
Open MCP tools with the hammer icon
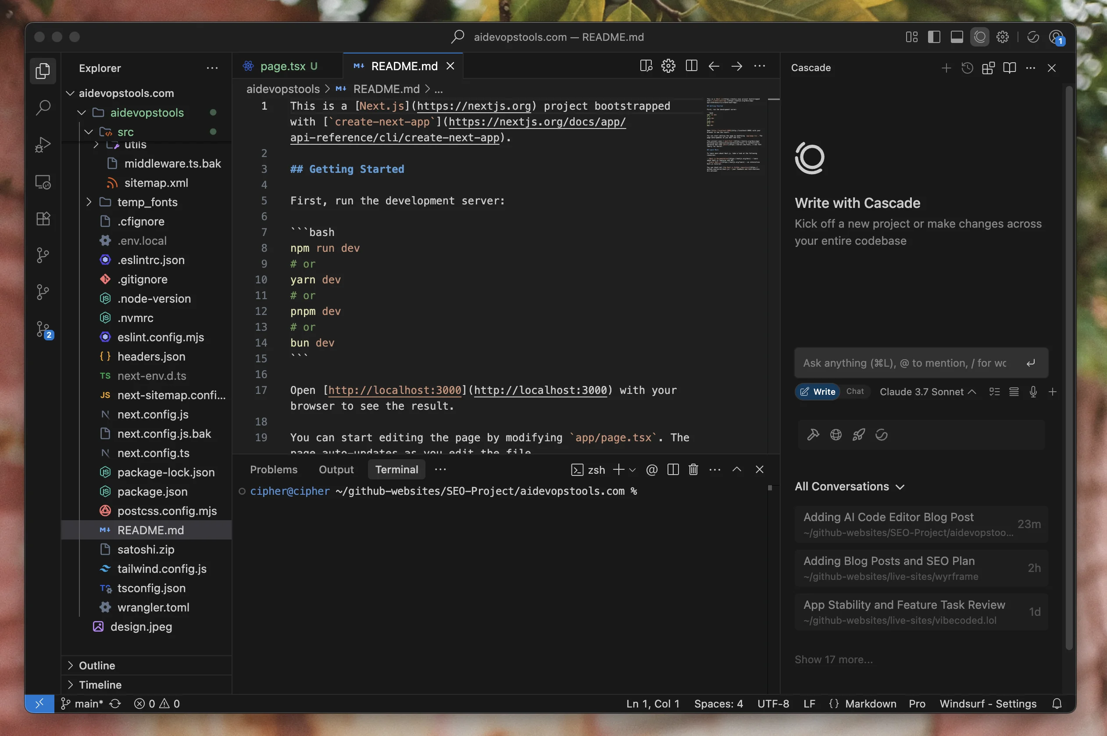tap(813, 434)
